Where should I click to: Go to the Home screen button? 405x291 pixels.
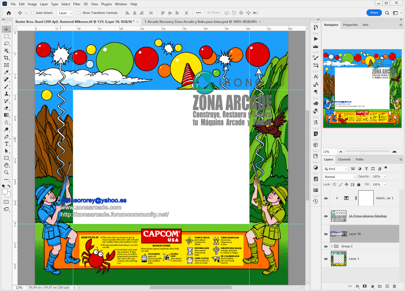pyautogui.click(x=9, y=13)
